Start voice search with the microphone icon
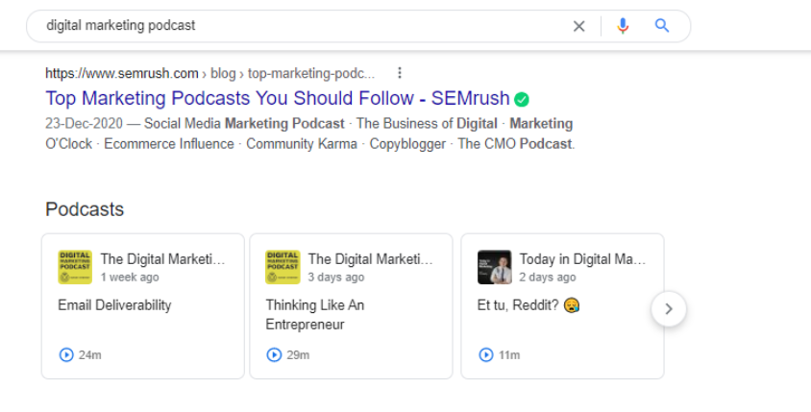 click(623, 26)
